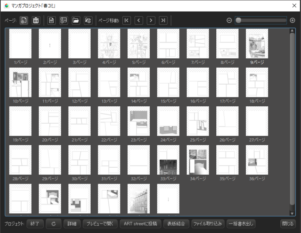Select page 7 thumbnail
The height and width of the screenshot is (233, 301).
click(198, 44)
